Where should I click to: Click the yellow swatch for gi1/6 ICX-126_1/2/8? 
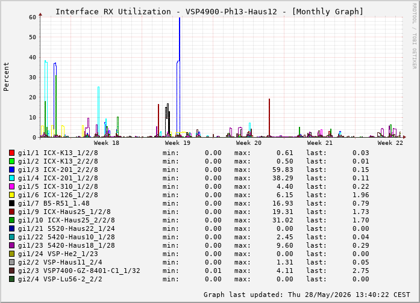click(x=11, y=195)
